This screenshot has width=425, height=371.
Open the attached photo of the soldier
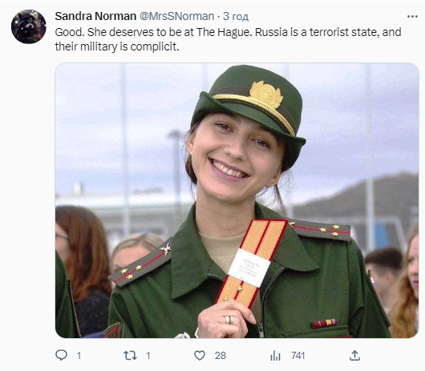click(x=237, y=200)
